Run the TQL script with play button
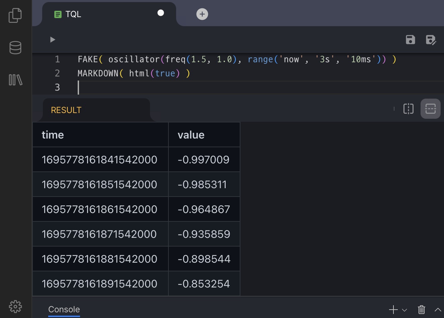This screenshot has width=444, height=318. coord(53,40)
